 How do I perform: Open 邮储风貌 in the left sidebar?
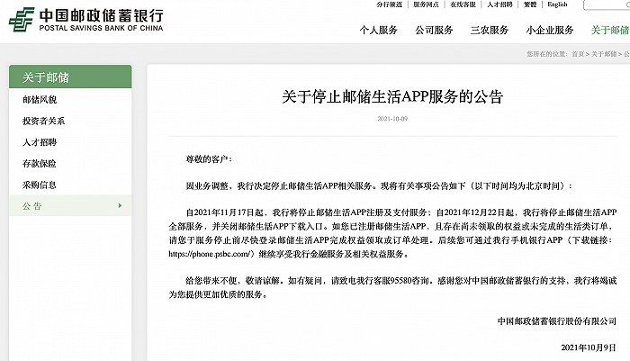[39, 99]
